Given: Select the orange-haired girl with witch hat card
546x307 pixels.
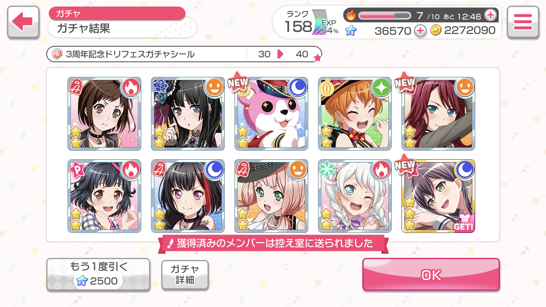Looking at the screenshot, I should pyautogui.click(x=355, y=114).
